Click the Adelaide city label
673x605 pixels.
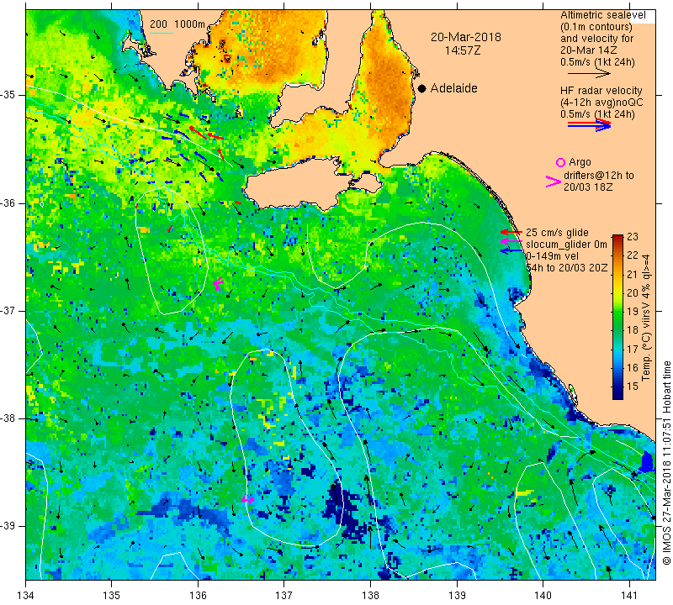click(x=453, y=88)
